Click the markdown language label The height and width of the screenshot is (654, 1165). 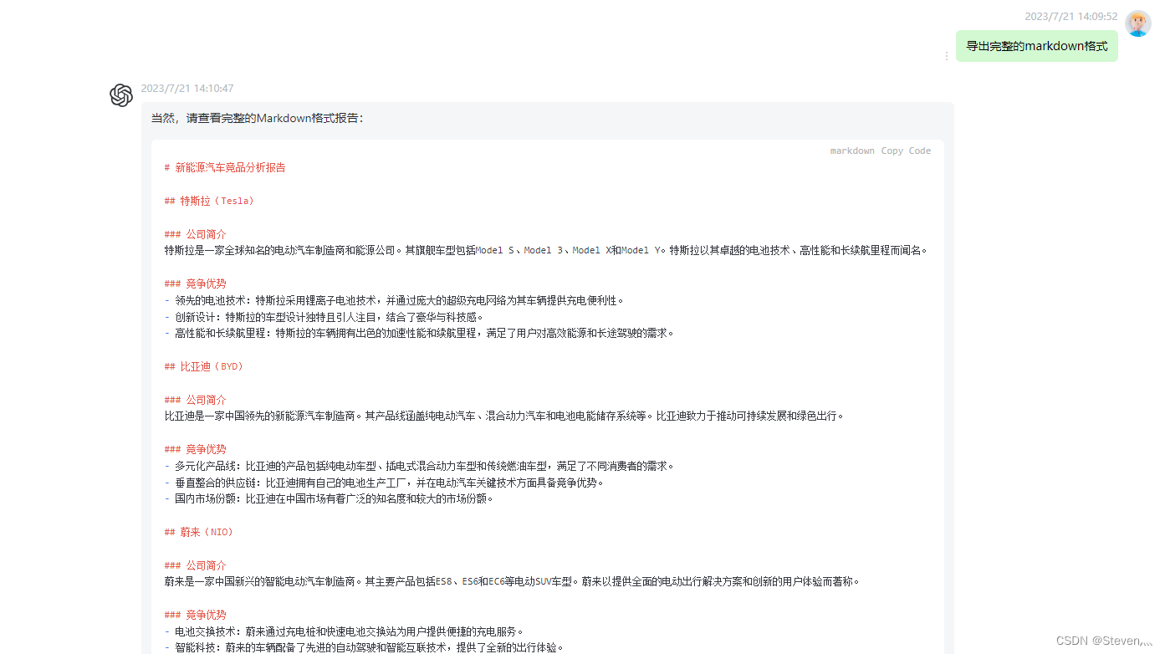[x=852, y=151]
